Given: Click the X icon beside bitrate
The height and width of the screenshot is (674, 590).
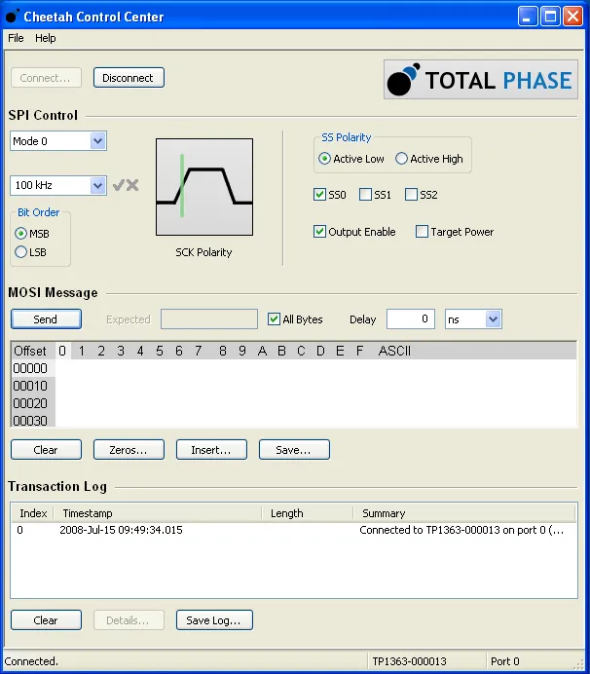Looking at the screenshot, I should point(132,185).
